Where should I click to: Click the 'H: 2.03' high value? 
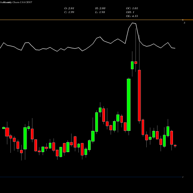pos(100,8)
